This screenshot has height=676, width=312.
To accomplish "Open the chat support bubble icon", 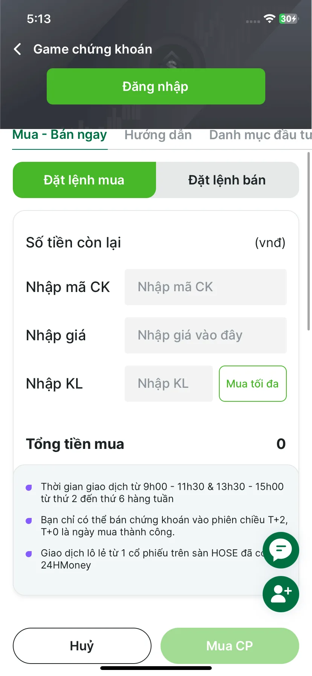I will [x=281, y=550].
